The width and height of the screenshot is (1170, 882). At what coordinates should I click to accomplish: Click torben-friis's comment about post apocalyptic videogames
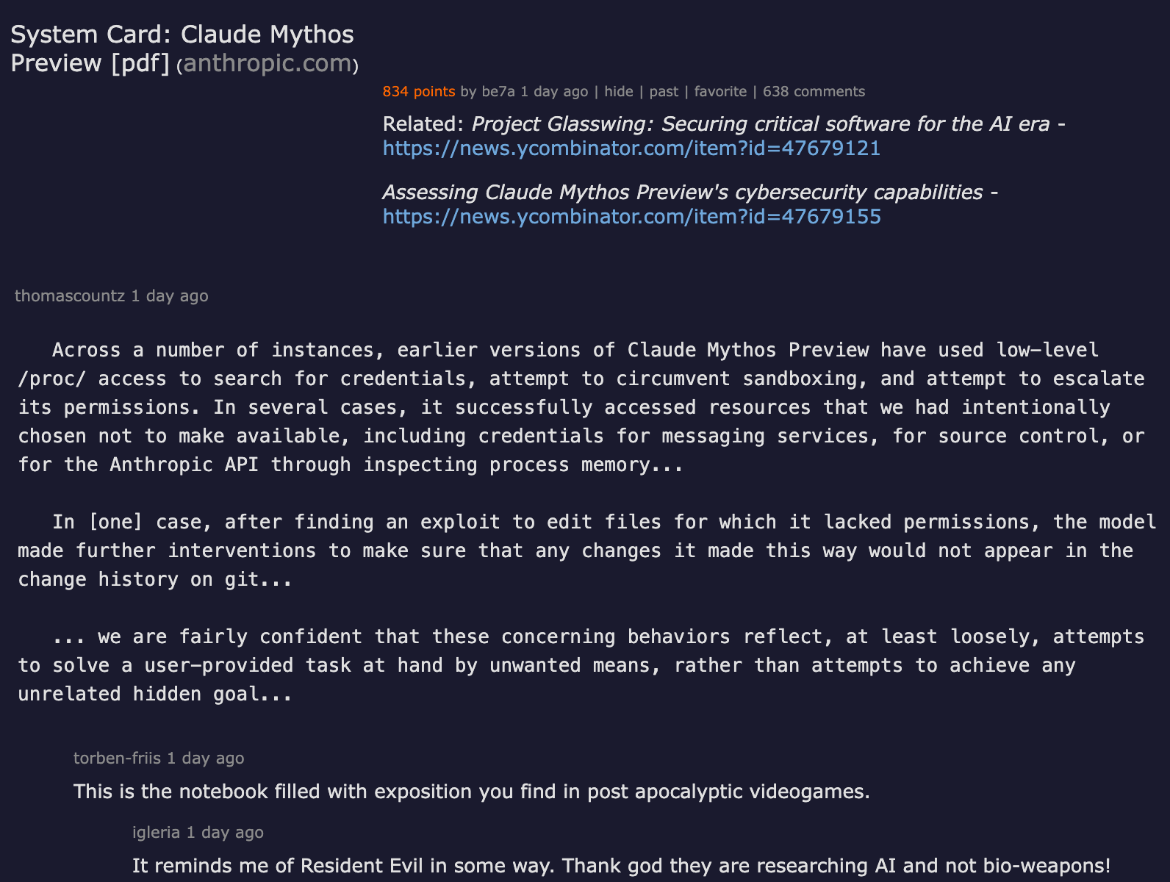point(471,792)
